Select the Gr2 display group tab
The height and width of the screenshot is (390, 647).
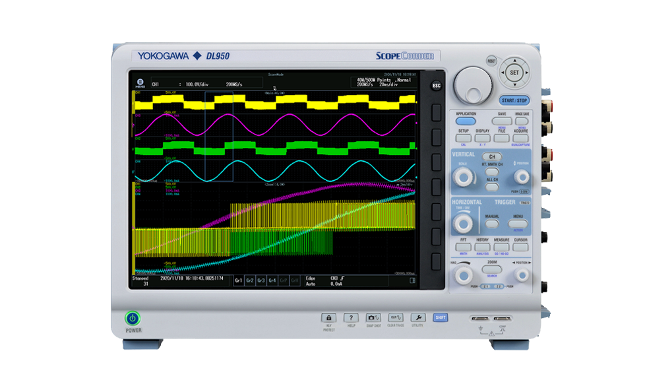[x=250, y=280]
